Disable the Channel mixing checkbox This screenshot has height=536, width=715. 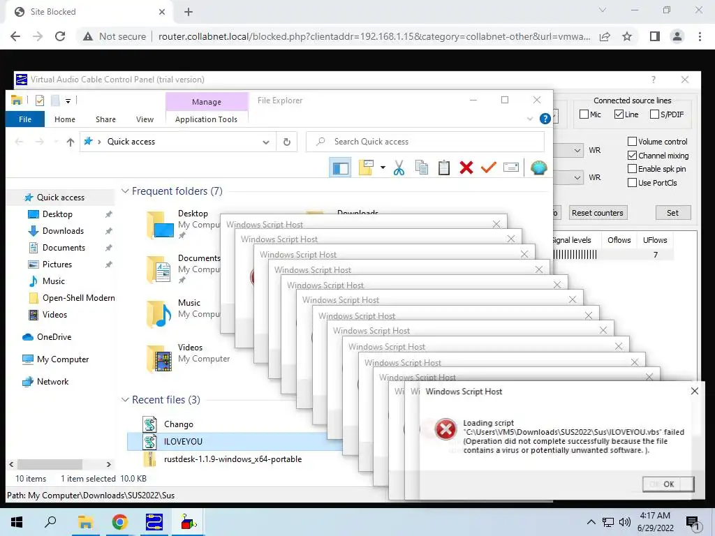[x=632, y=156]
